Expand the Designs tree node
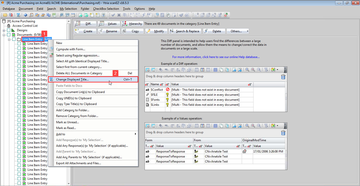Image resolution: width=360 pixels, height=186 pixels. click(x=4, y=30)
